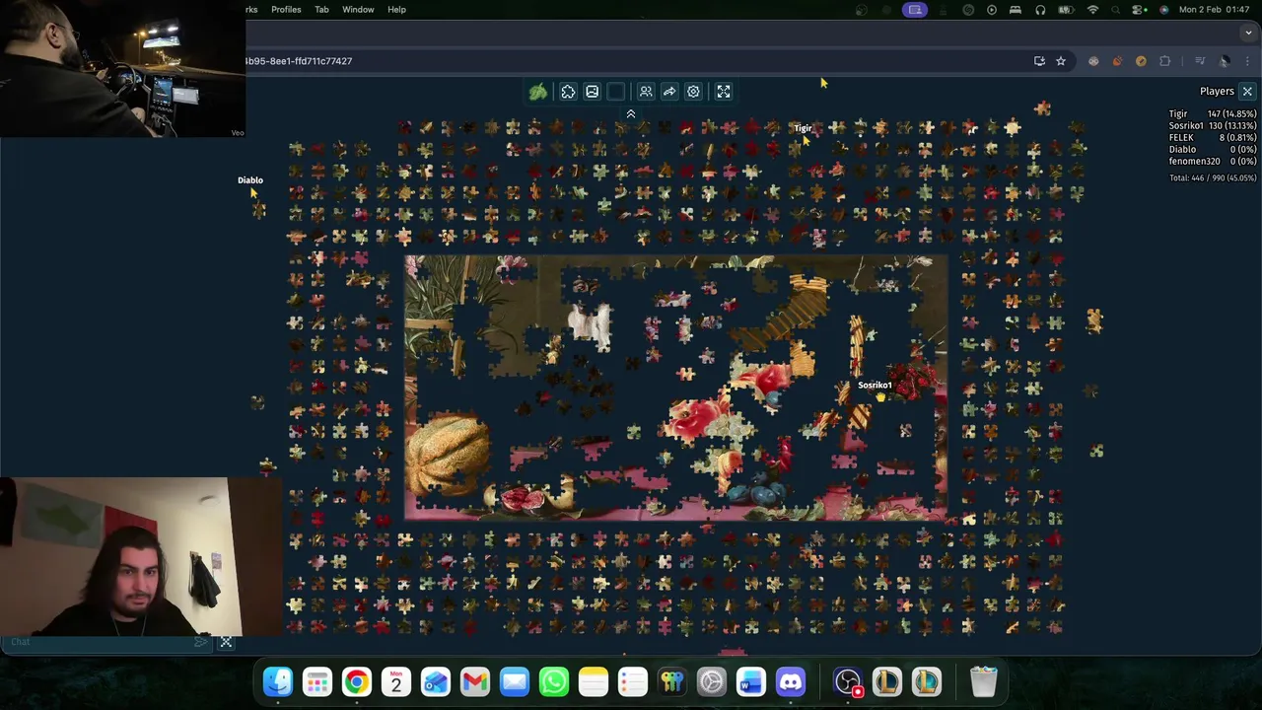This screenshot has height=710, width=1262.
Task: Open Google Chrome from the dock
Action: [357, 681]
